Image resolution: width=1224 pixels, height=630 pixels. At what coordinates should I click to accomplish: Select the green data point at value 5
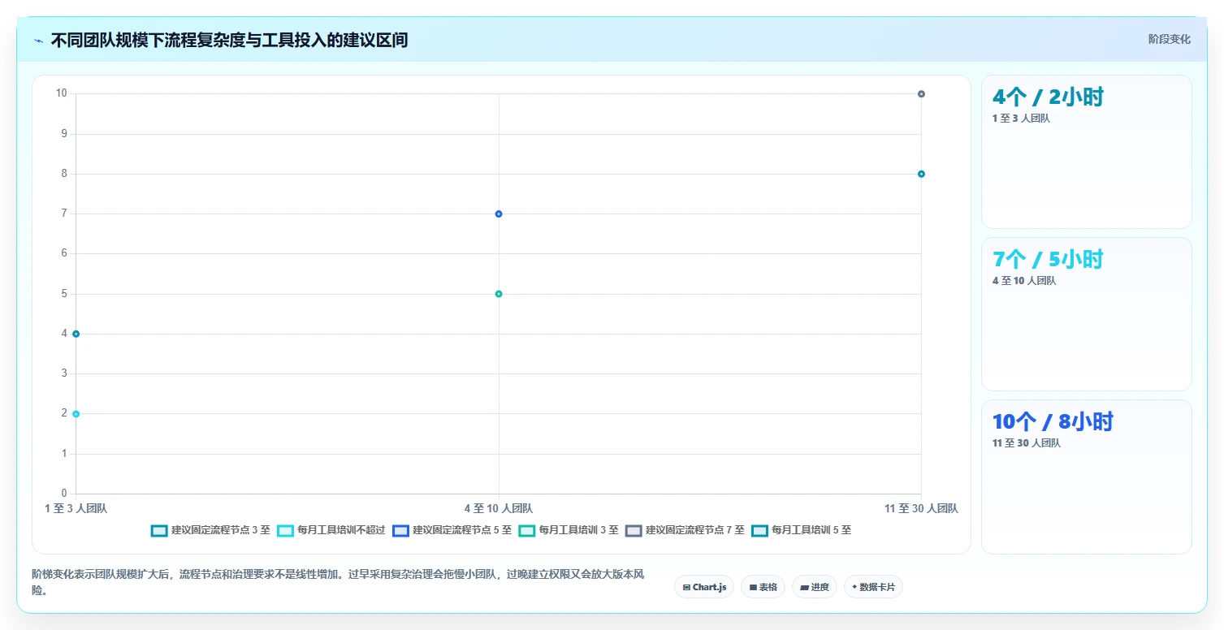click(499, 294)
